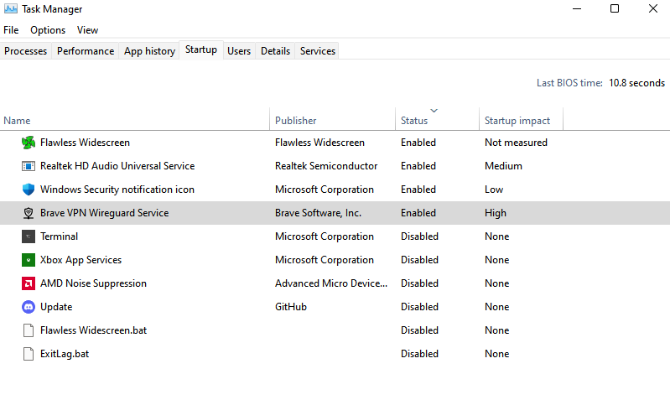Select the Startup tab
The image size is (670, 400).
[201, 50]
